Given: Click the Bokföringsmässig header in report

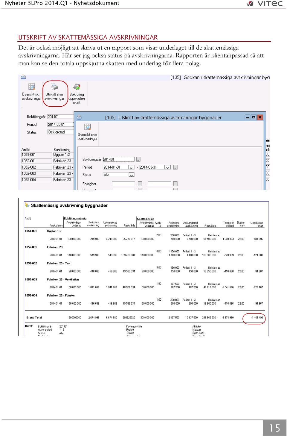Looking at the screenshot, I should click(x=75, y=218).
